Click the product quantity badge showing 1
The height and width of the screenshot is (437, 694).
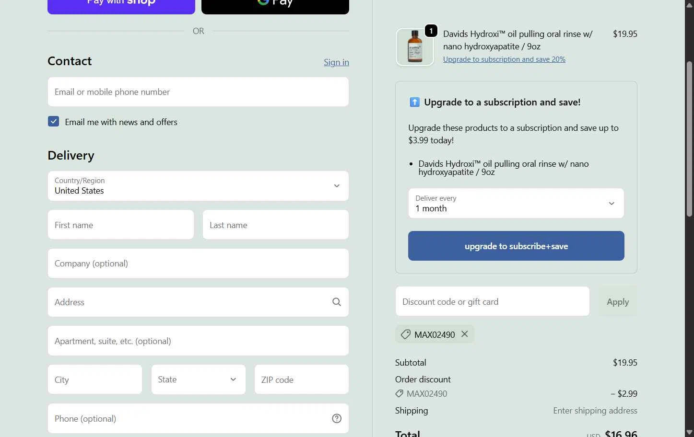click(431, 31)
